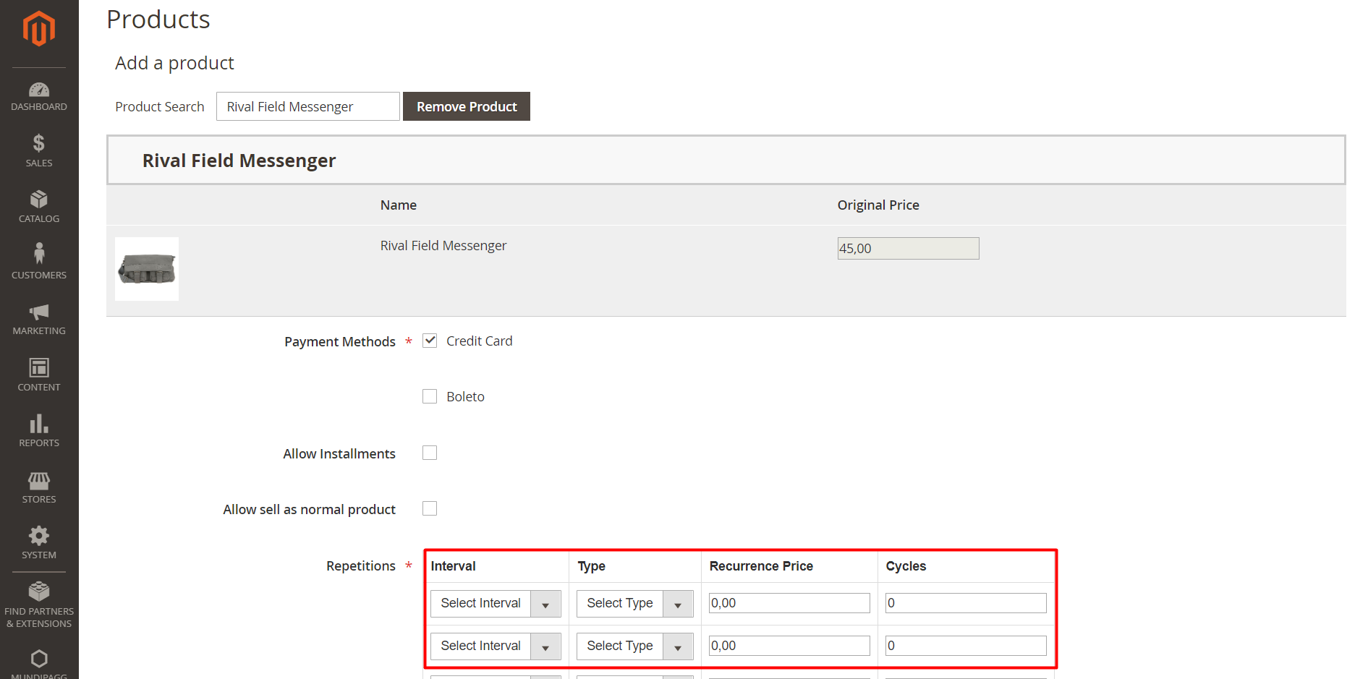The width and height of the screenshot is (1368, 679).
Task: Open first row Select Type dropdown
Action: point(634,603)
